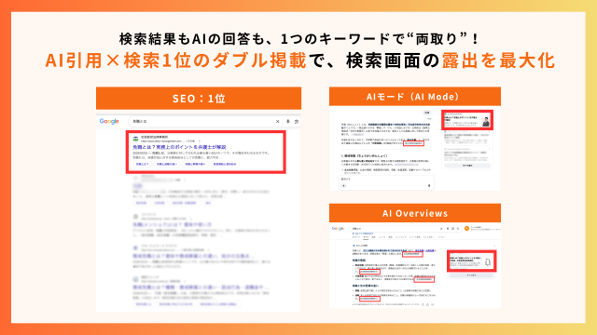Click the microphone icon in the AI Mode input box
The image size is (597, 335).
click(x=429, y=186)
